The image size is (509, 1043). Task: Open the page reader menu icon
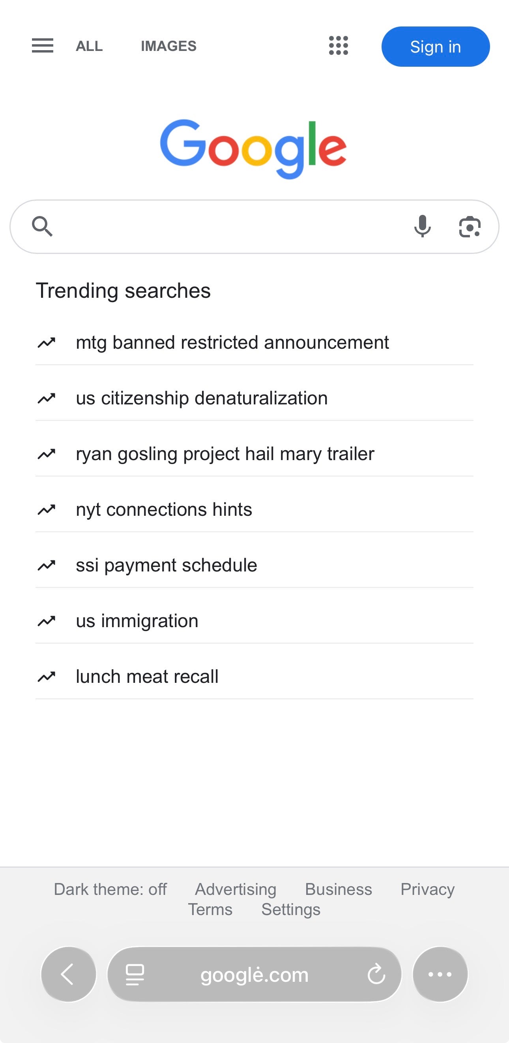pos(135,974)
